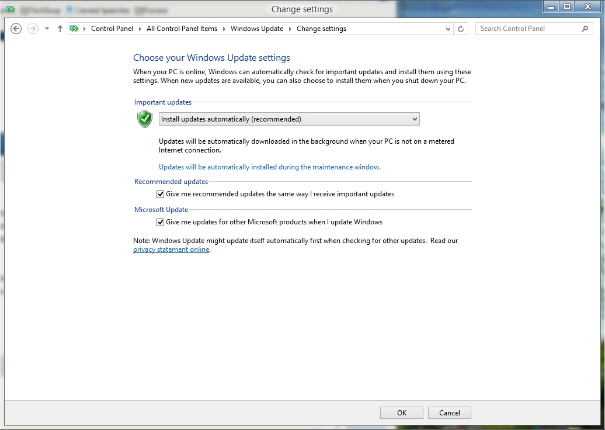Select Change settings breadcrumb
Viewport: 605px width, 430px height.
[x=321, y=29]
